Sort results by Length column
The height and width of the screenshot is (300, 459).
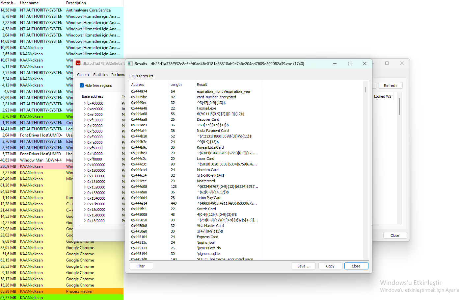pos(181,85)
